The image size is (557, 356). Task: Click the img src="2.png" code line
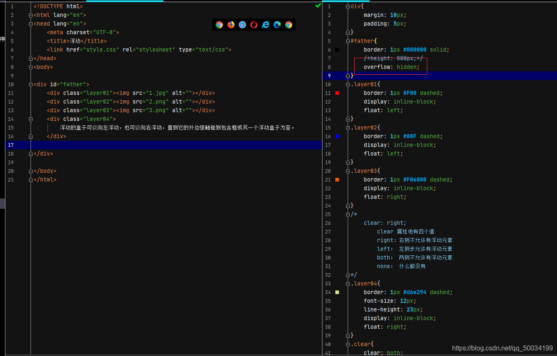pos(131,102)
